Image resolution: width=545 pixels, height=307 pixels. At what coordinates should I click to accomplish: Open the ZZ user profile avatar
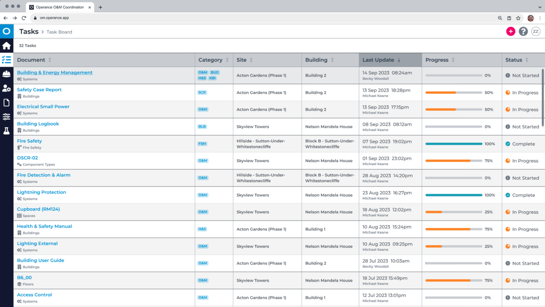535,31
